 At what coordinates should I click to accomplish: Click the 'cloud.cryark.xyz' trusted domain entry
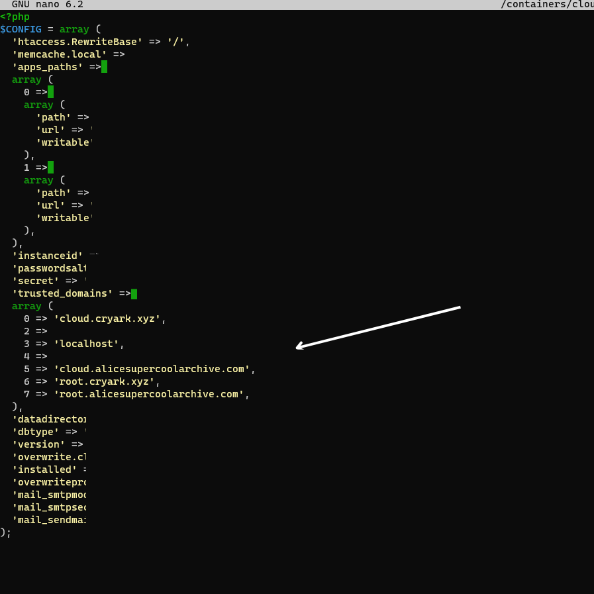pos(107,319)
